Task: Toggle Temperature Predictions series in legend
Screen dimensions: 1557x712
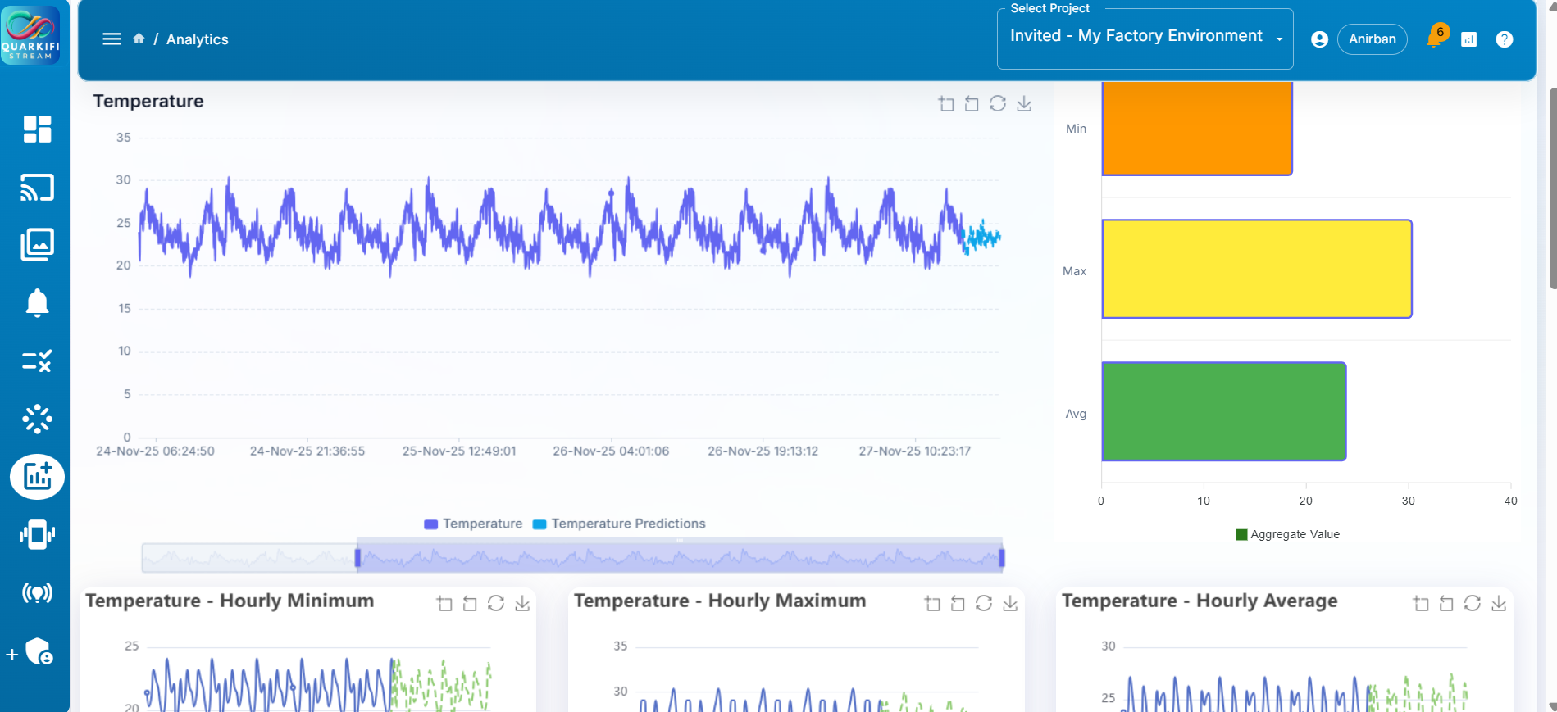Action: 619,524
